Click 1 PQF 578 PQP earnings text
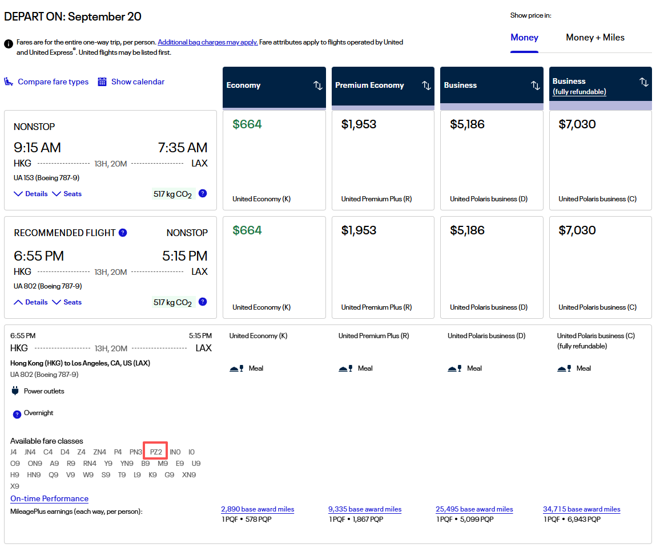 (247, 519)
